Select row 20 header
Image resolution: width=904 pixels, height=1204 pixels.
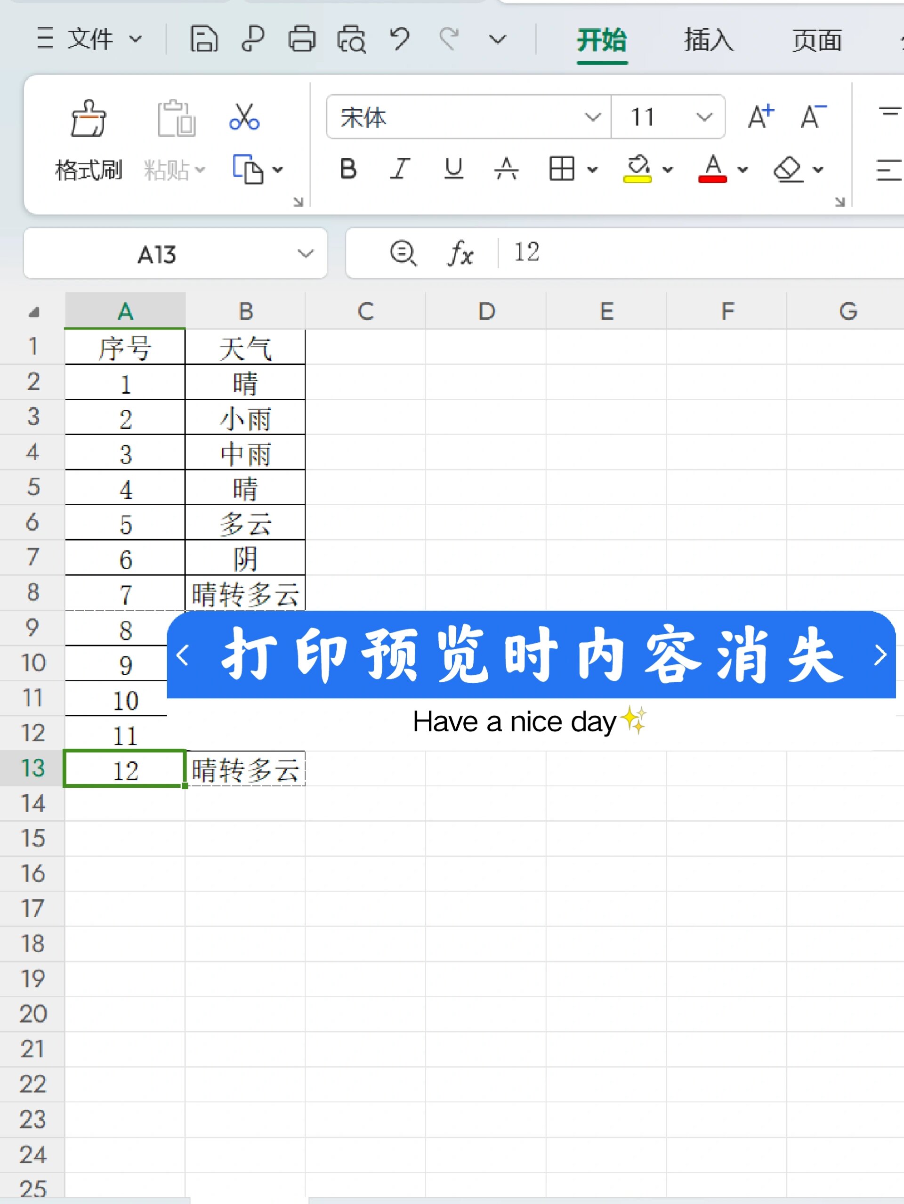click(32, 1014)
